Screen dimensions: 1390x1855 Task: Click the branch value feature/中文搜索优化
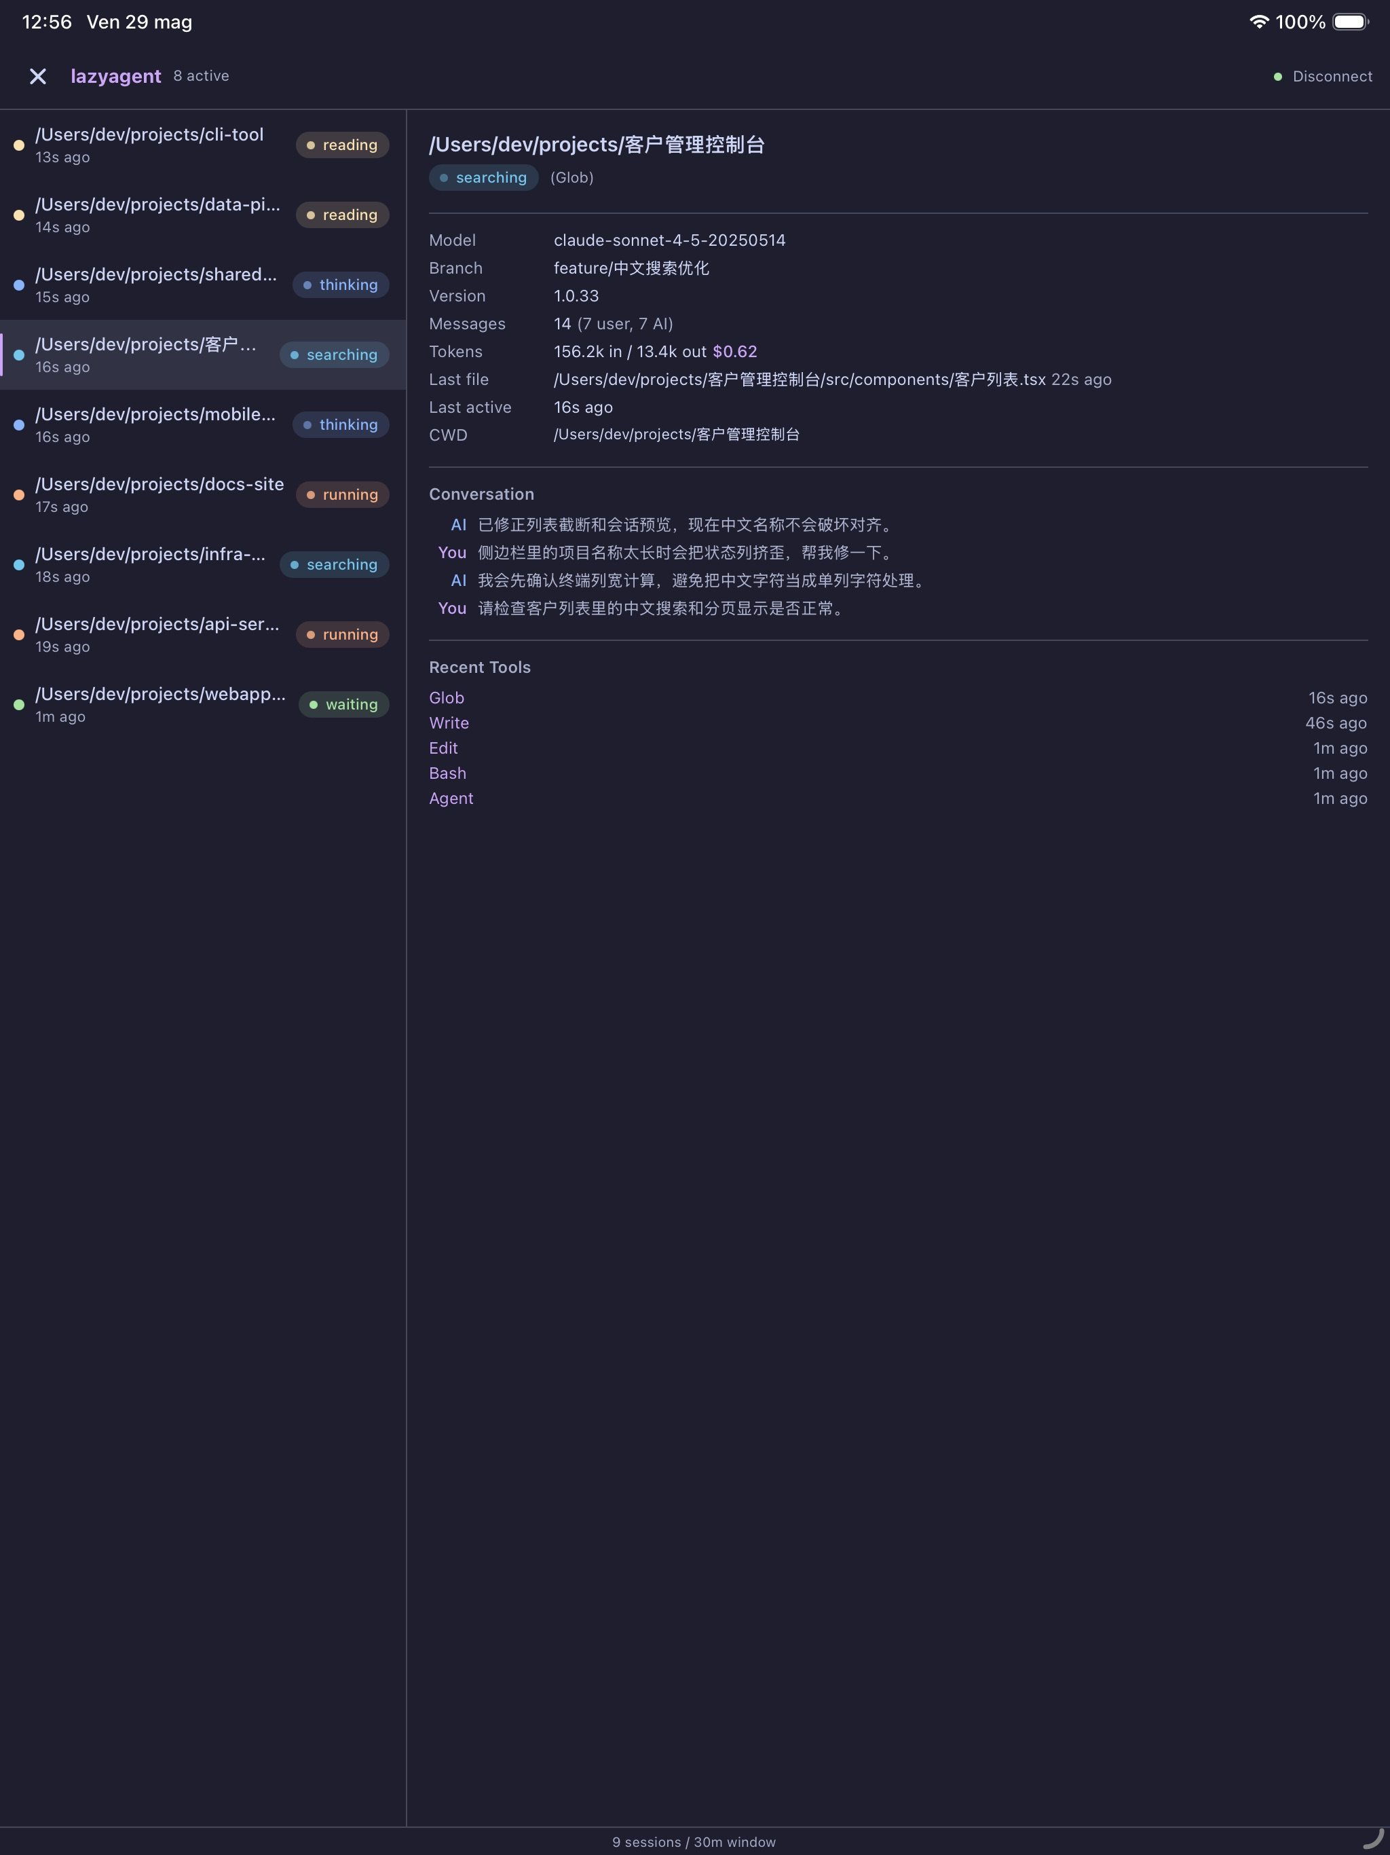tap(631, 268)
